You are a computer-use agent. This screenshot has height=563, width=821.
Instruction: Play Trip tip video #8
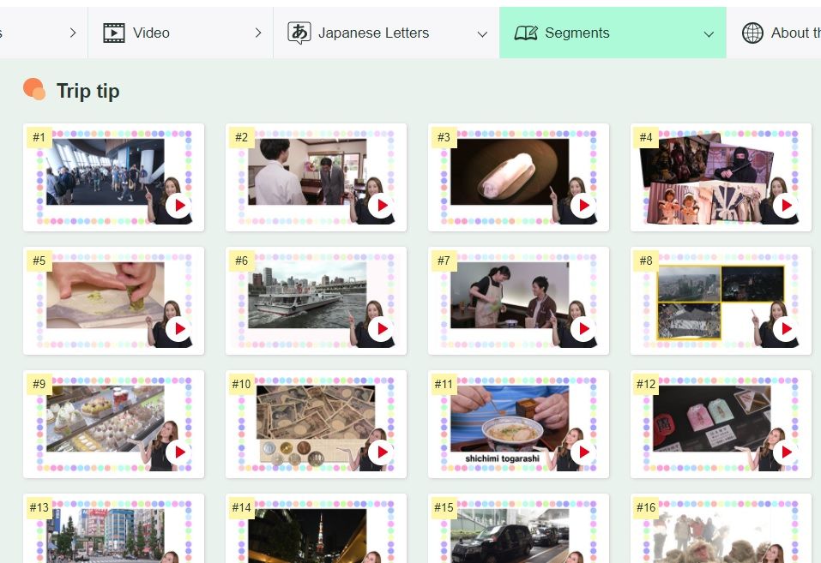click(786, 328)
